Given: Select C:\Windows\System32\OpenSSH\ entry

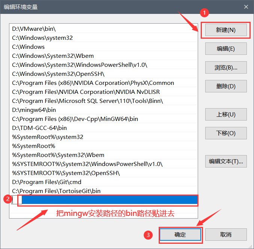Looking at the screenshot, I should (104, 74).
